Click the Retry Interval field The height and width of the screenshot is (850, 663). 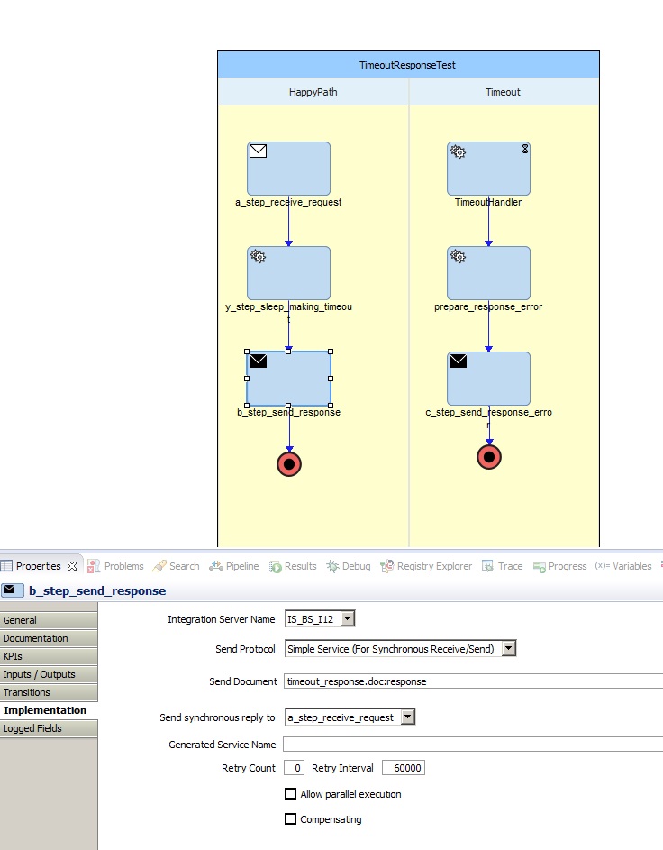[404, 768]
